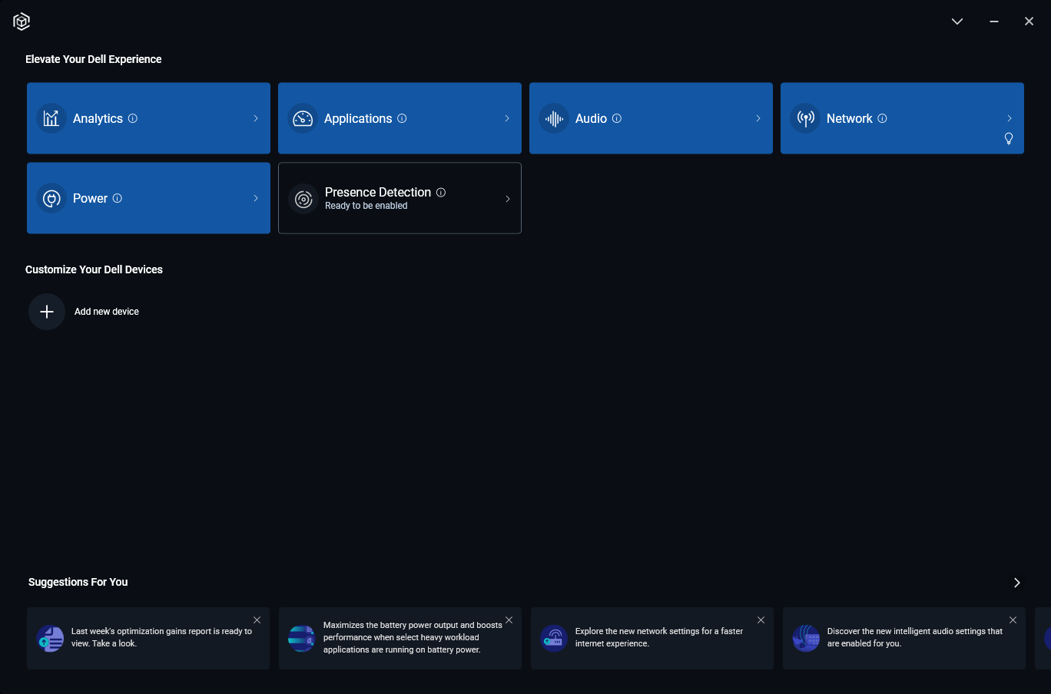Open info tooltip next to Analytics
This screenshot has width=1051, height=694.
(x=133, y=118)
